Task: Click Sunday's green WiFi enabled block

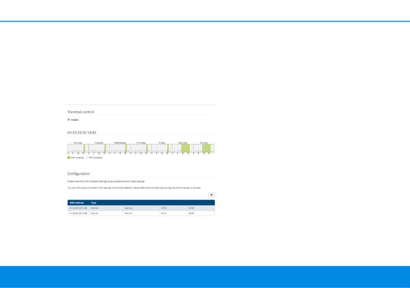Action: tap(206, 148)
